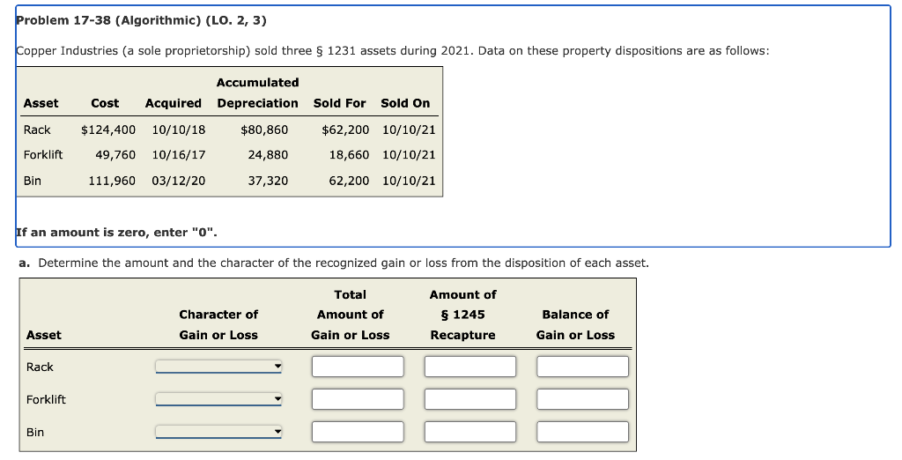Screen dimensions: 902x460
Task: Click the Bin row label in answer table
Action: pos(35,433)
